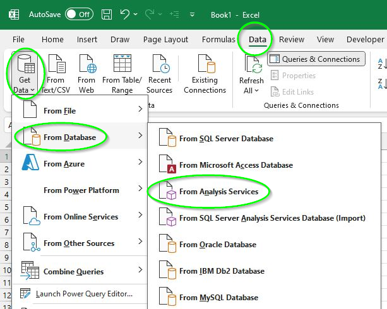Open Existing Connections
This screenshot has width=387, height=309.
pos(205,74)
